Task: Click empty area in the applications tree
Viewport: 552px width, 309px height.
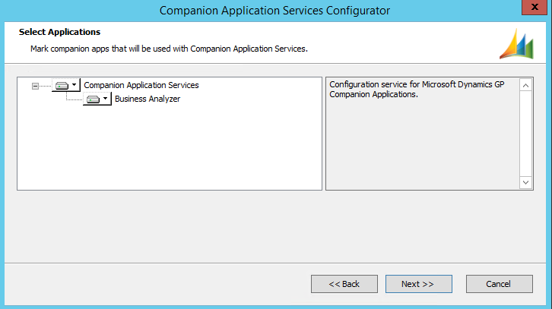Action: [167, 152]
